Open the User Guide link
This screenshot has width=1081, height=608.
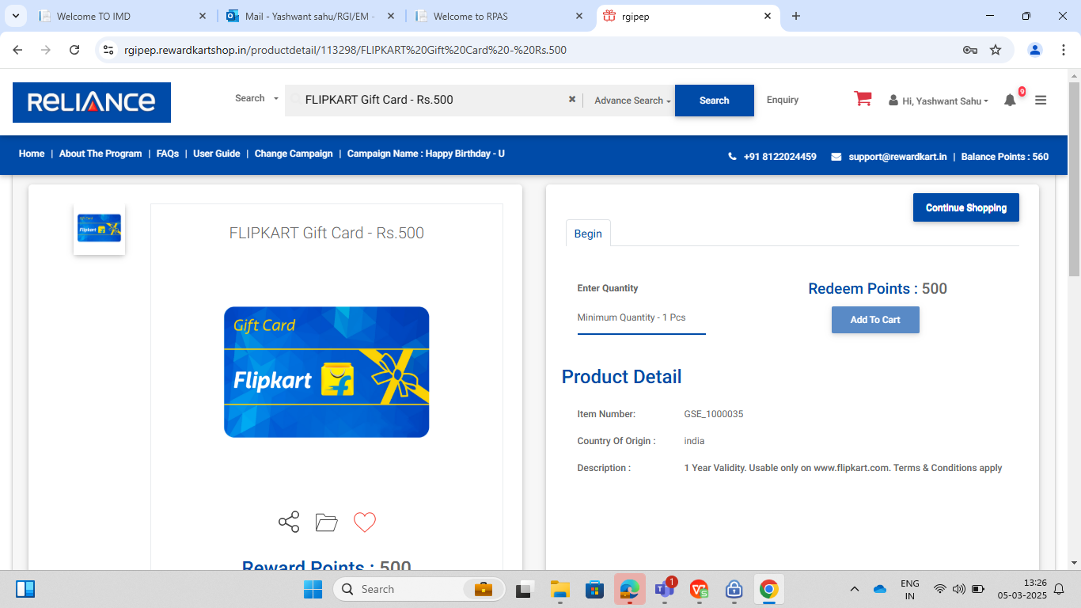(217, 154)
